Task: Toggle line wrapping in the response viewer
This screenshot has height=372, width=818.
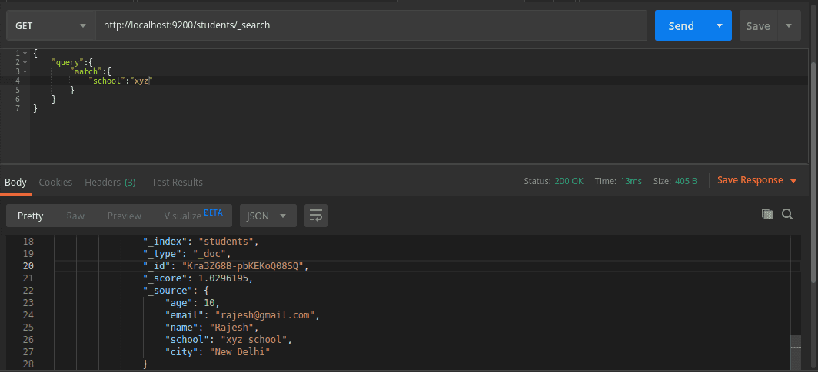Action: pyautogui.click(x=315, y=216)
